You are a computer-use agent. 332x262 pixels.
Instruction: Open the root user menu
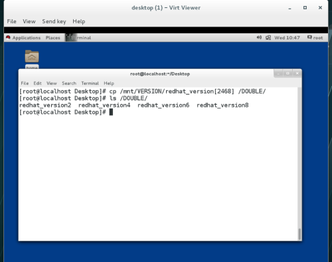point(315,38)
